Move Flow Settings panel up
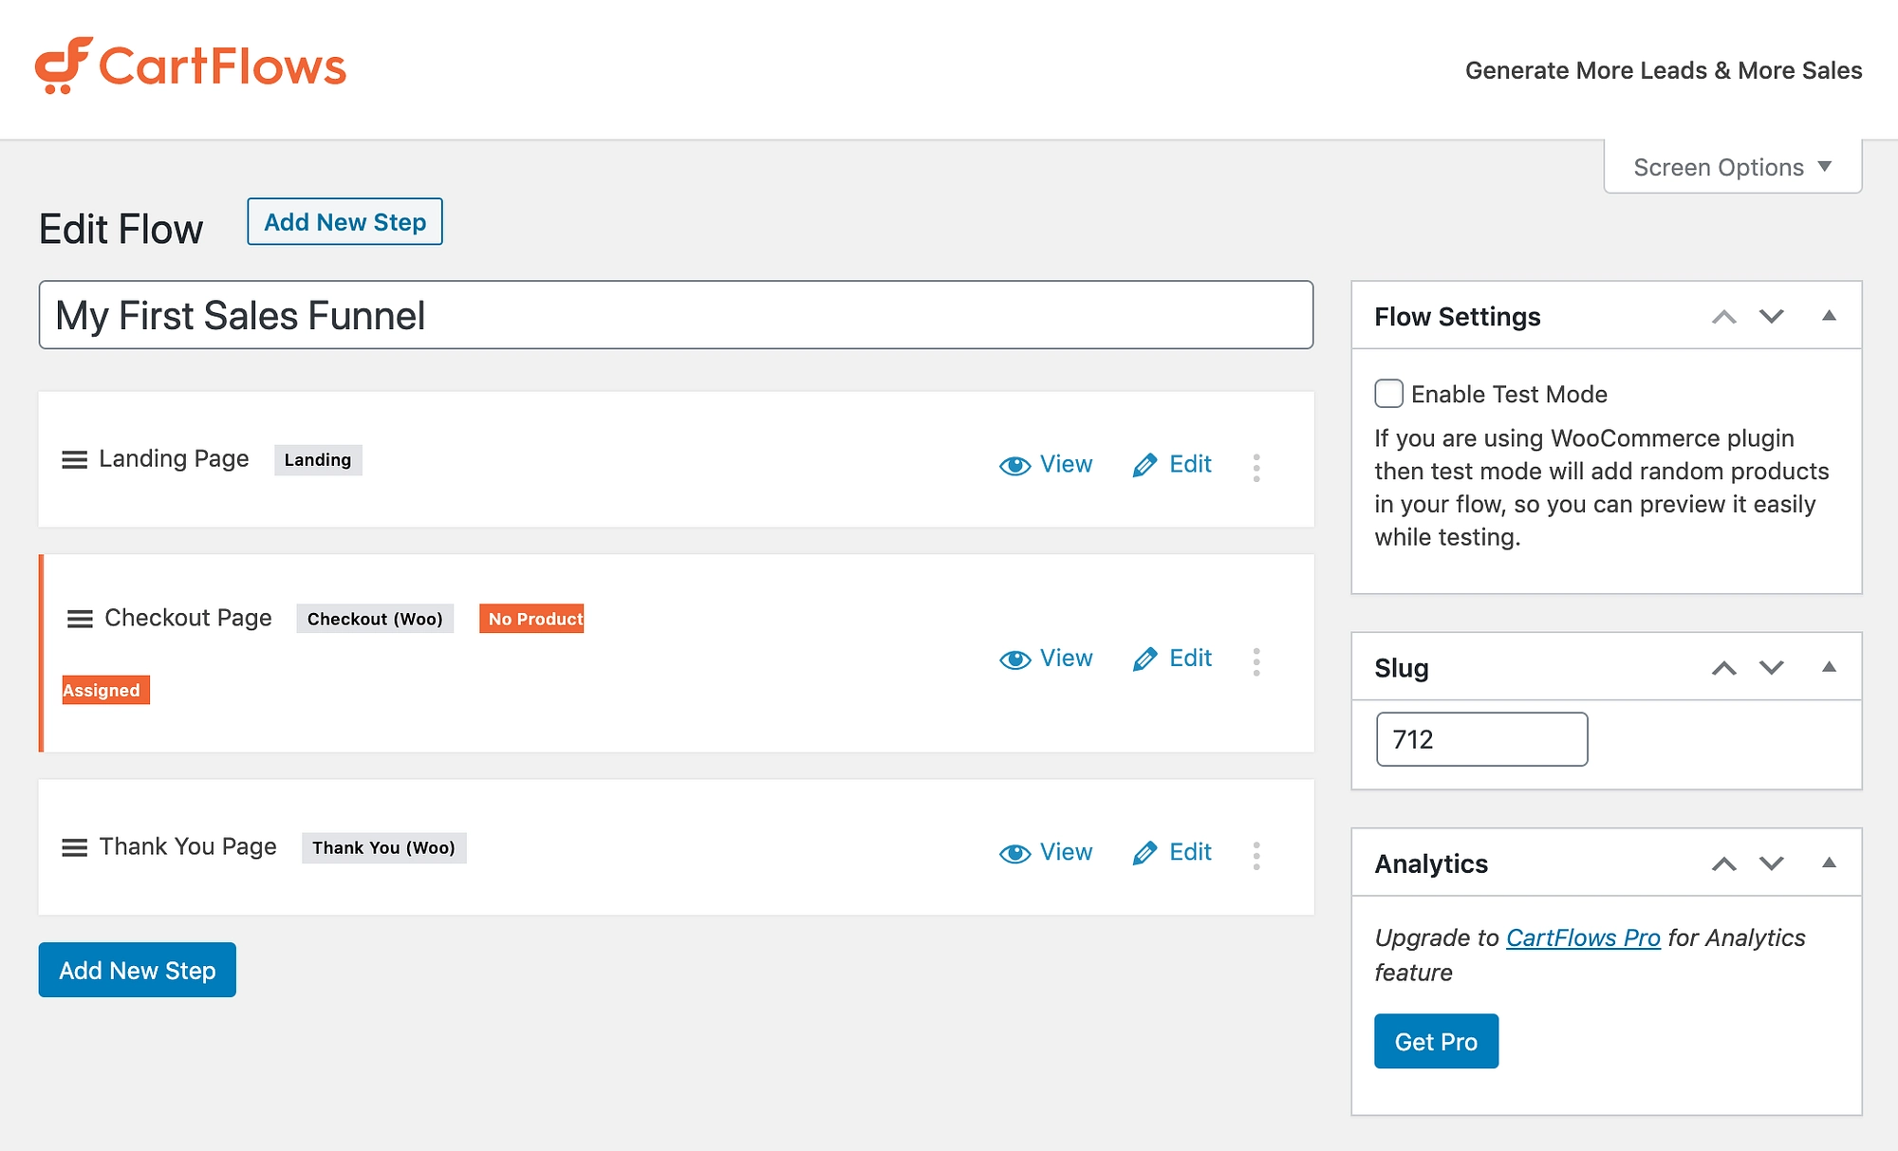The width and height of the screenshot is (1898, 1151). [x=1724, y=317]
